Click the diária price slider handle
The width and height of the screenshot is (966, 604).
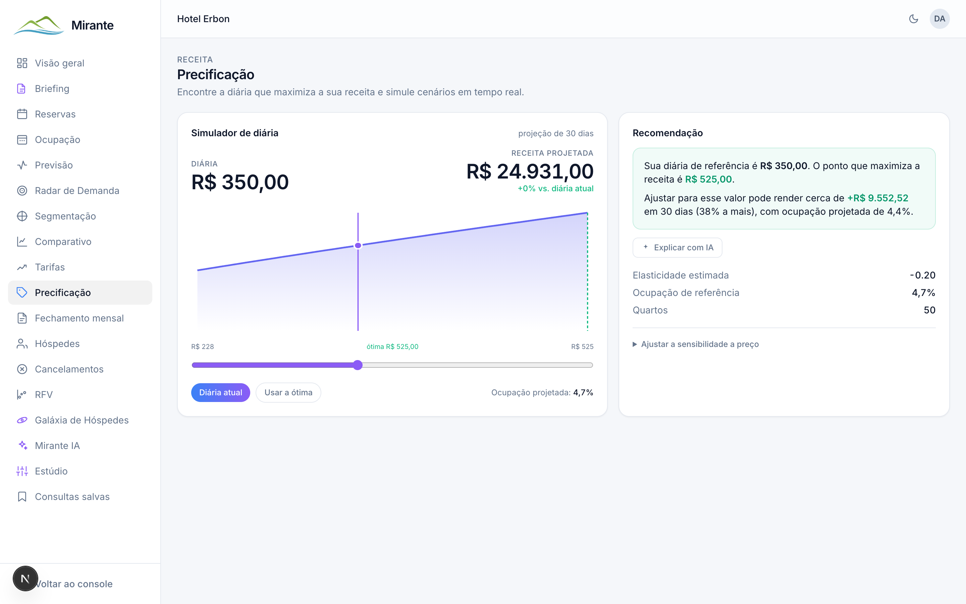pyautogui.click(x=358, y=365)
